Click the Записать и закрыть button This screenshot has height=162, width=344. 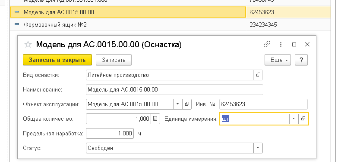57,60
